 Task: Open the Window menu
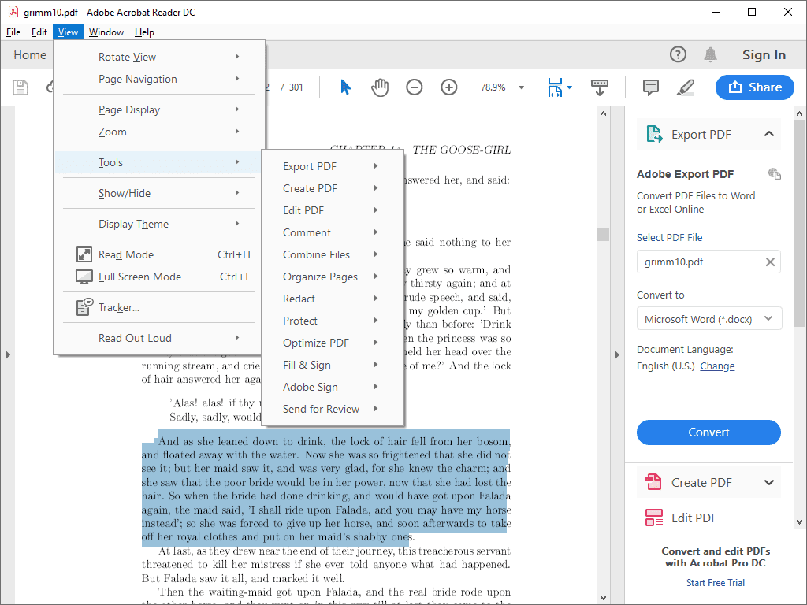pyautogui.click(x=106, y=32)
